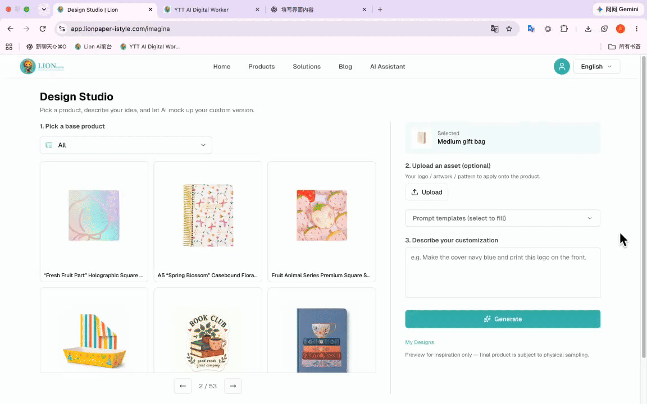Select the Book Club sticker product
The width and height of the screenshot is (647, 404).
coord(208,330)
